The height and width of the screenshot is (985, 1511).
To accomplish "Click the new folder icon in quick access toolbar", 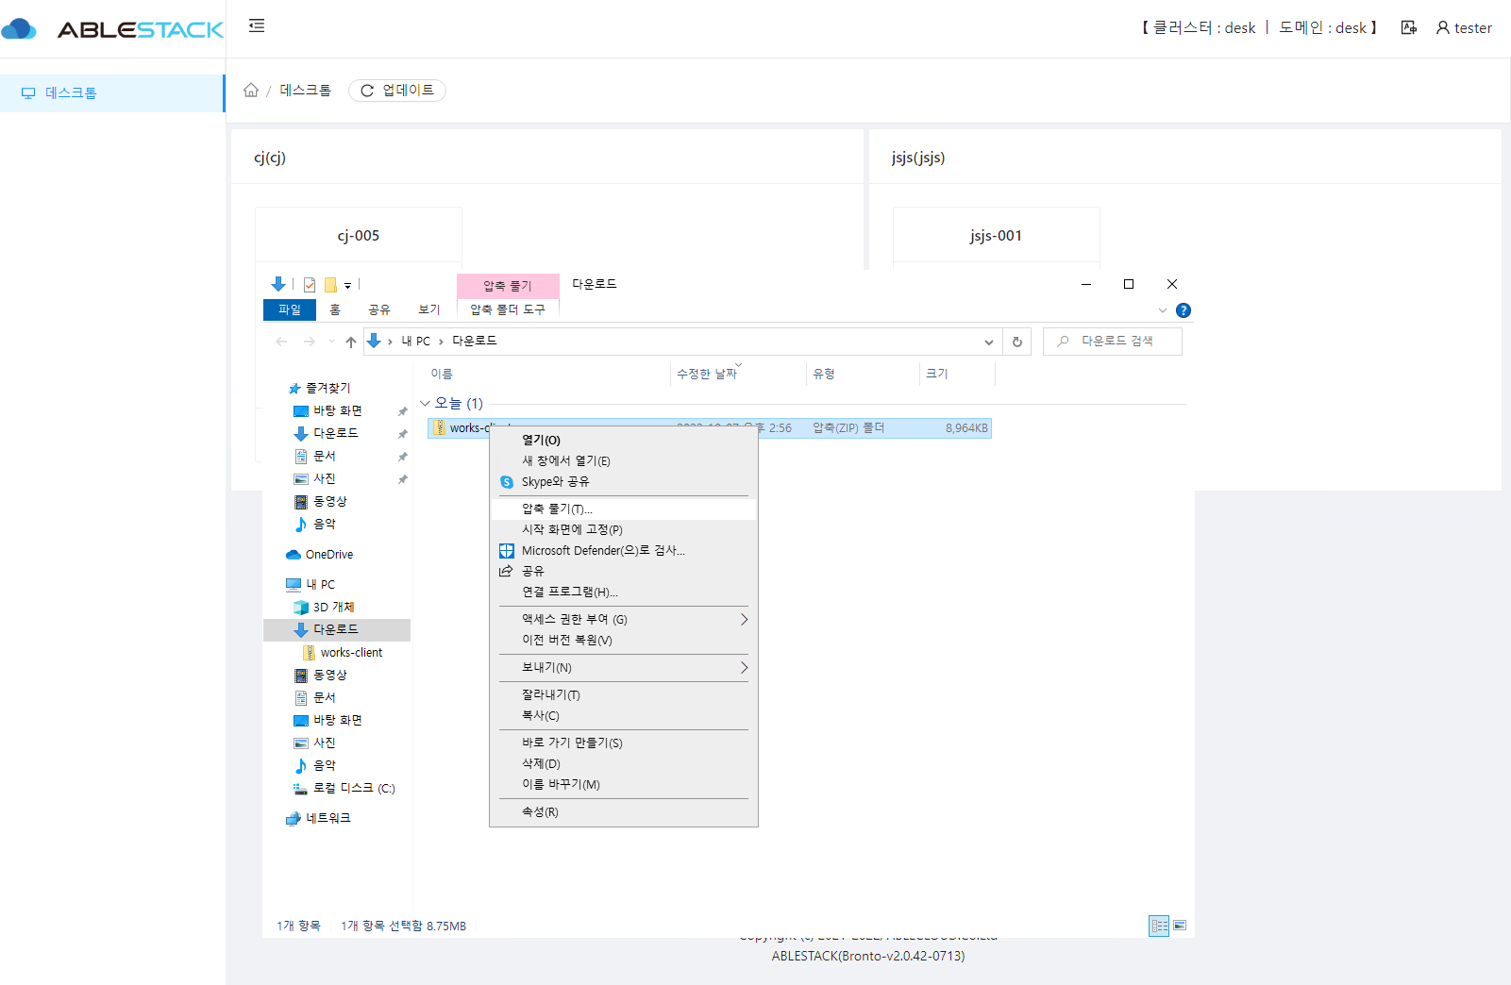I will click(x=330, y=284).
